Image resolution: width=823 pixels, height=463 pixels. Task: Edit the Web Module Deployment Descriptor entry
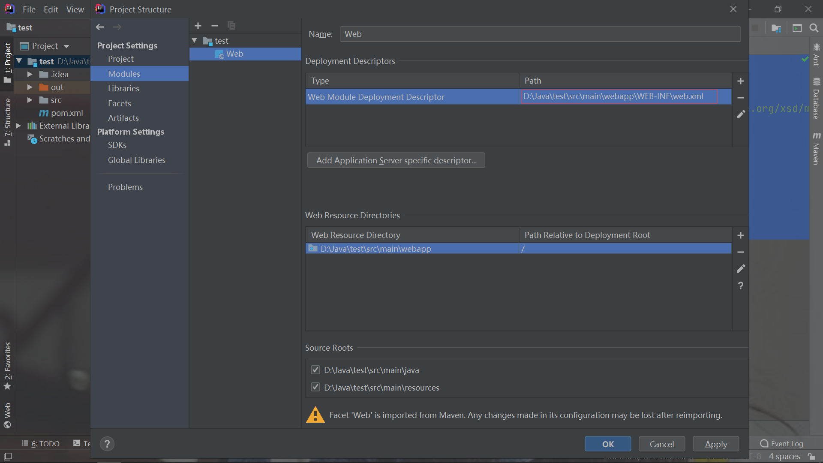(740, 114)
